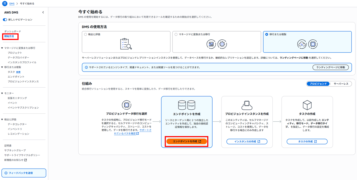Click the gear icon in マネージドに変換または移行 card

(222, 44)
